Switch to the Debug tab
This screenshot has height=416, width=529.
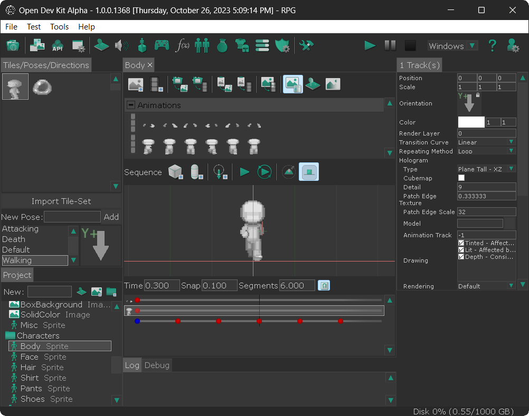coord(157,365)
